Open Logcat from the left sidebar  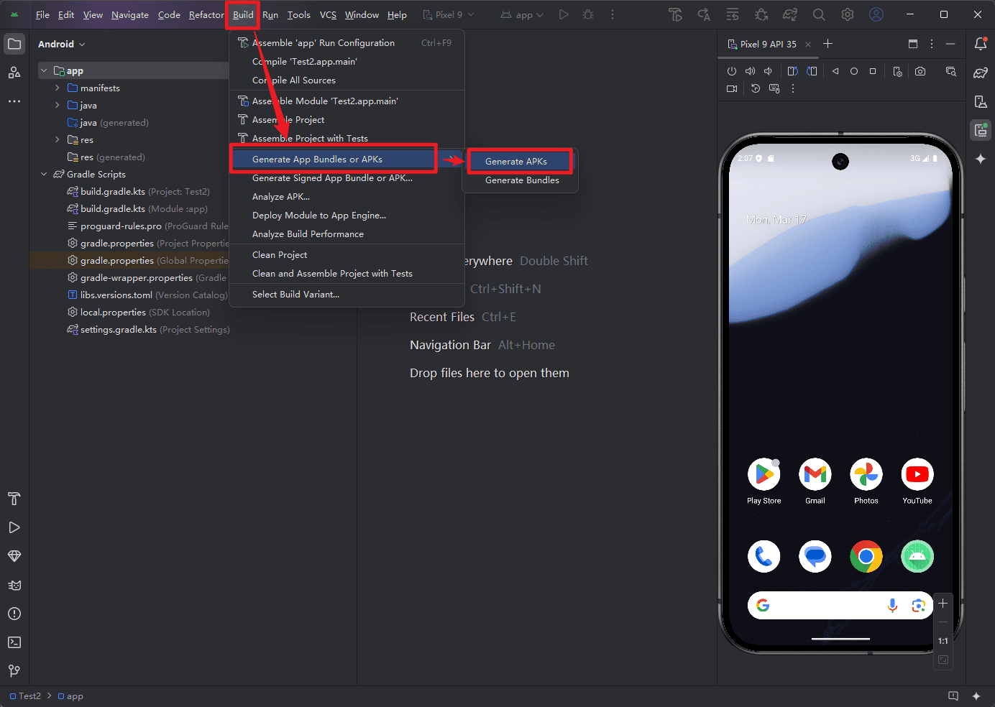(x=14, y=585)
